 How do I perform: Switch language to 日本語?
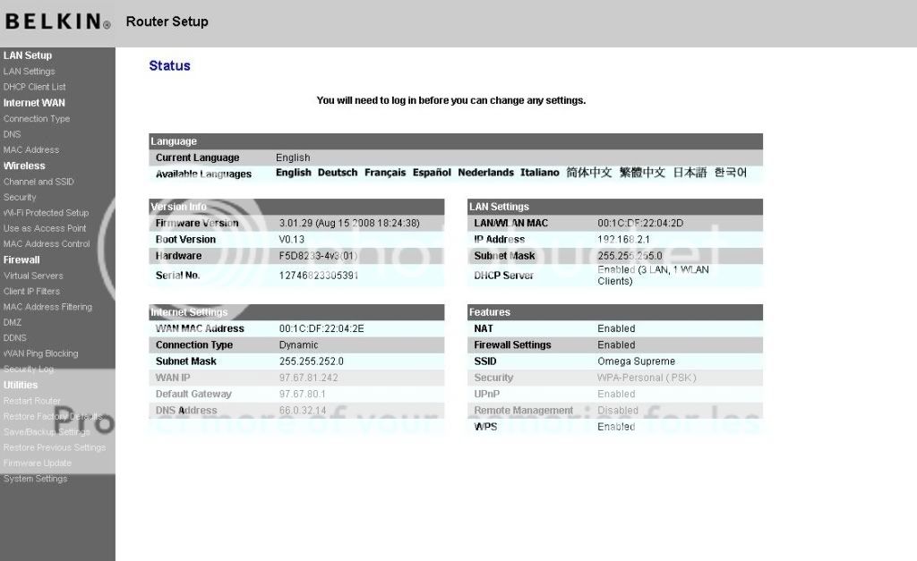pyautogui.click(x=690, y=173)
